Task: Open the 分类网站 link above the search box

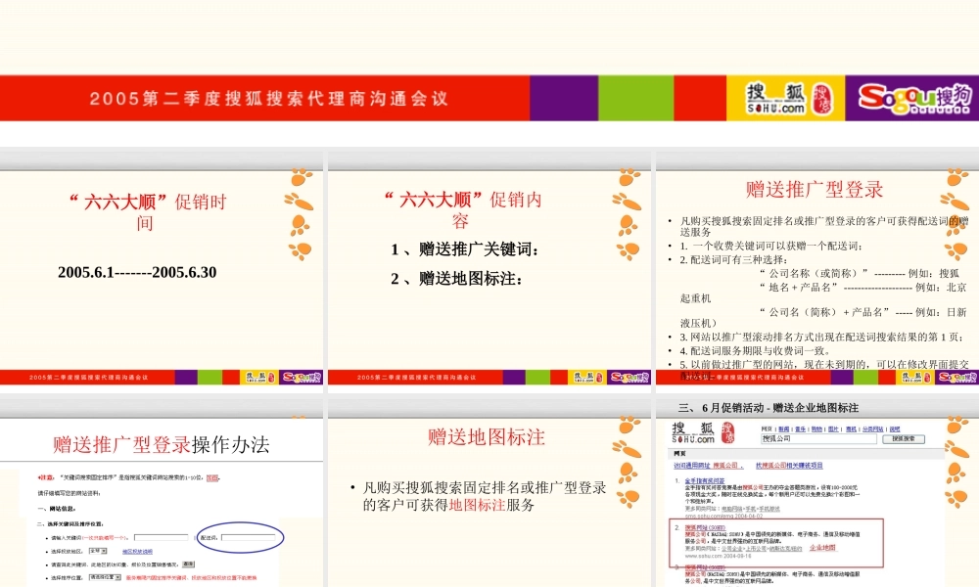Action: tap(873, 429)
